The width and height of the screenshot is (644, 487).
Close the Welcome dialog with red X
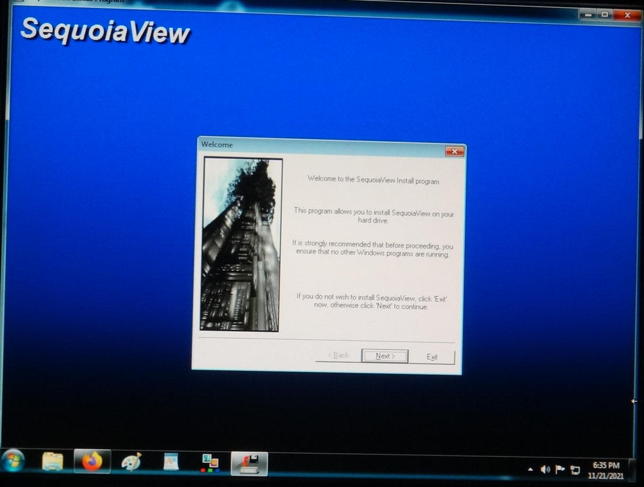(x=455, y=151)
